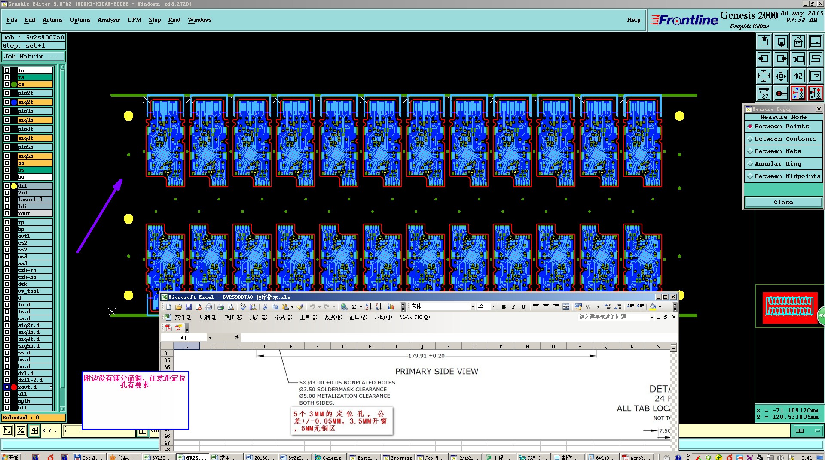Click the 1:2 zoom scale icon
The width and height of the screenshot is (825, 460).
click(798, 76)
